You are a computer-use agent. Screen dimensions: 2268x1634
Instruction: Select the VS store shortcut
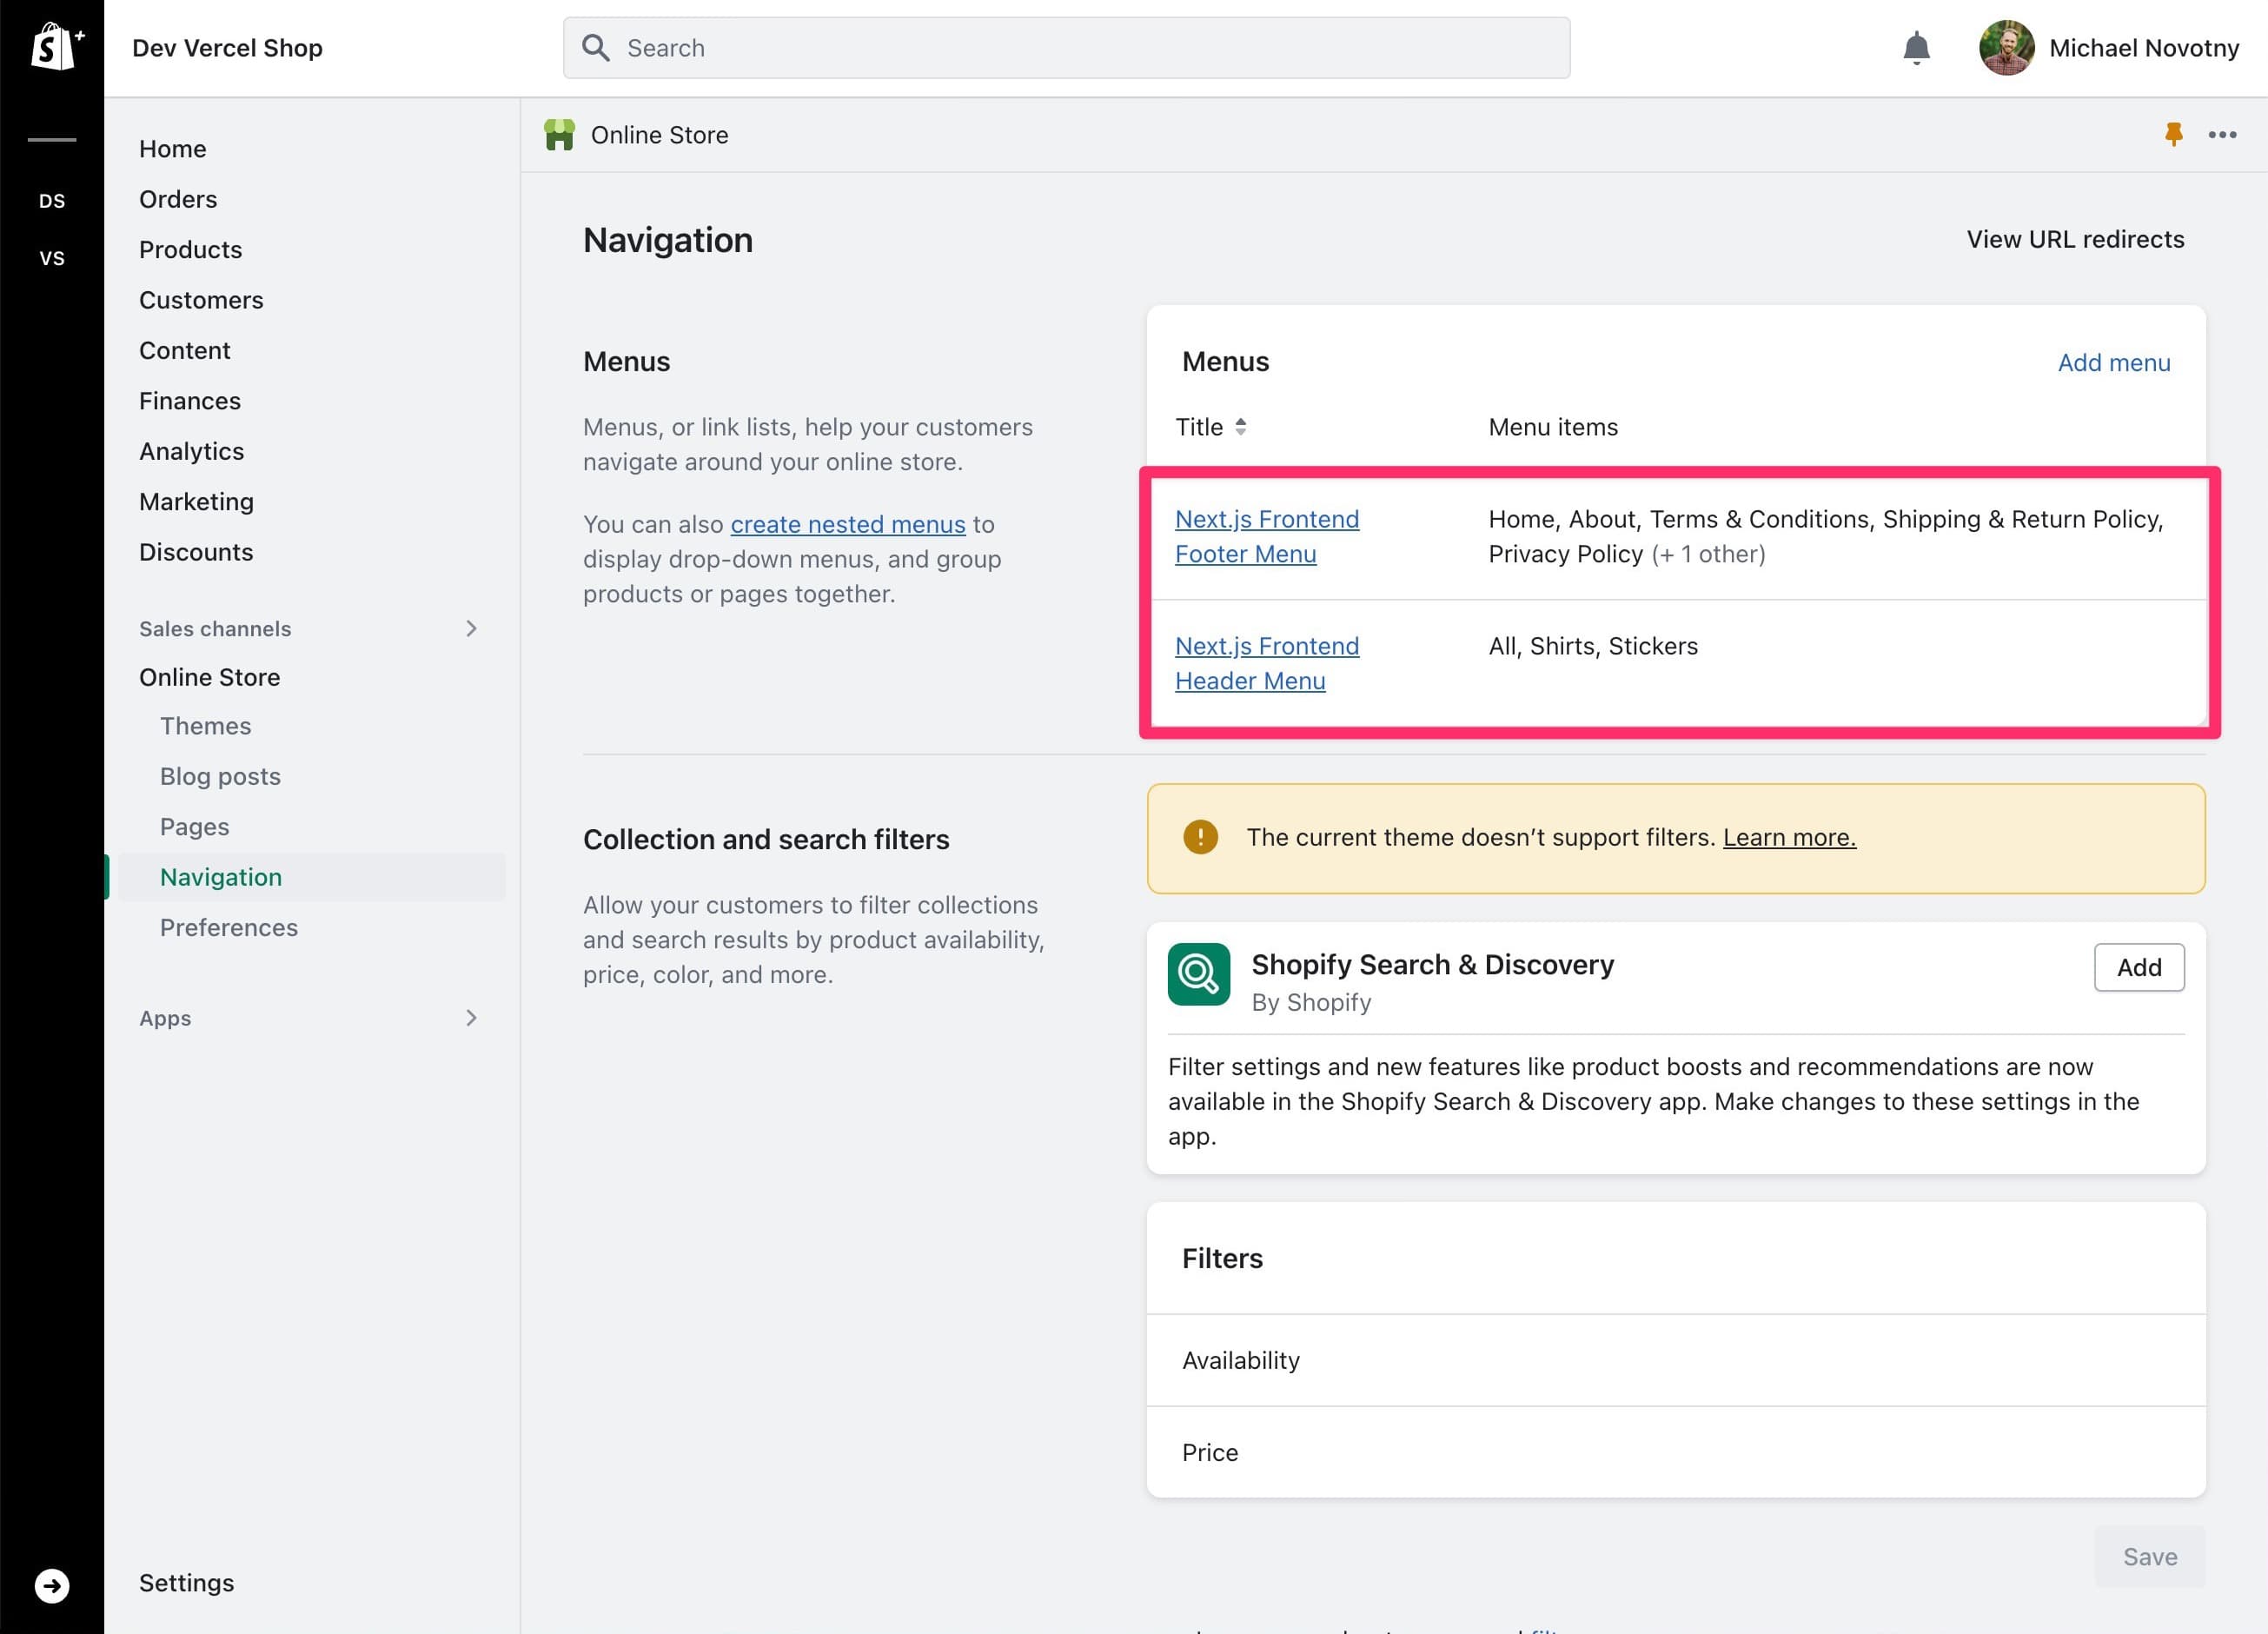click(52, 258)
